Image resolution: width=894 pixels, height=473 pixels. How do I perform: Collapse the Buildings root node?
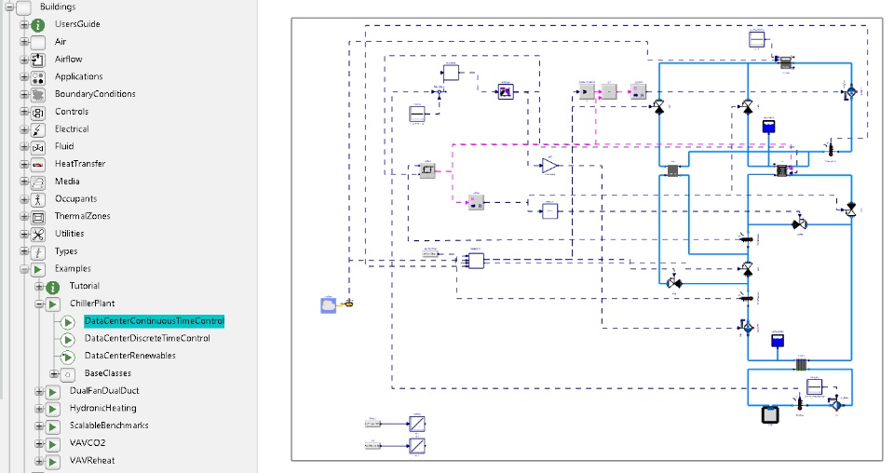[9, 7]
